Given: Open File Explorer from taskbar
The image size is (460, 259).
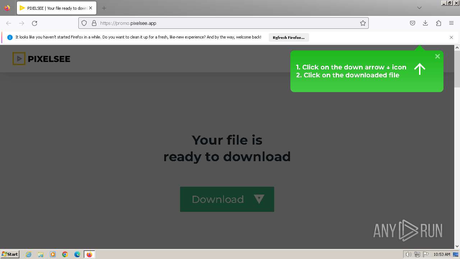Looking at the screenshot, I should pos(41,254).
